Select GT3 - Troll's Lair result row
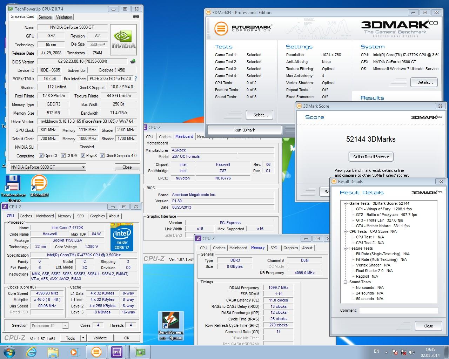This screenshot has height=359, width=449. [380, 220]
